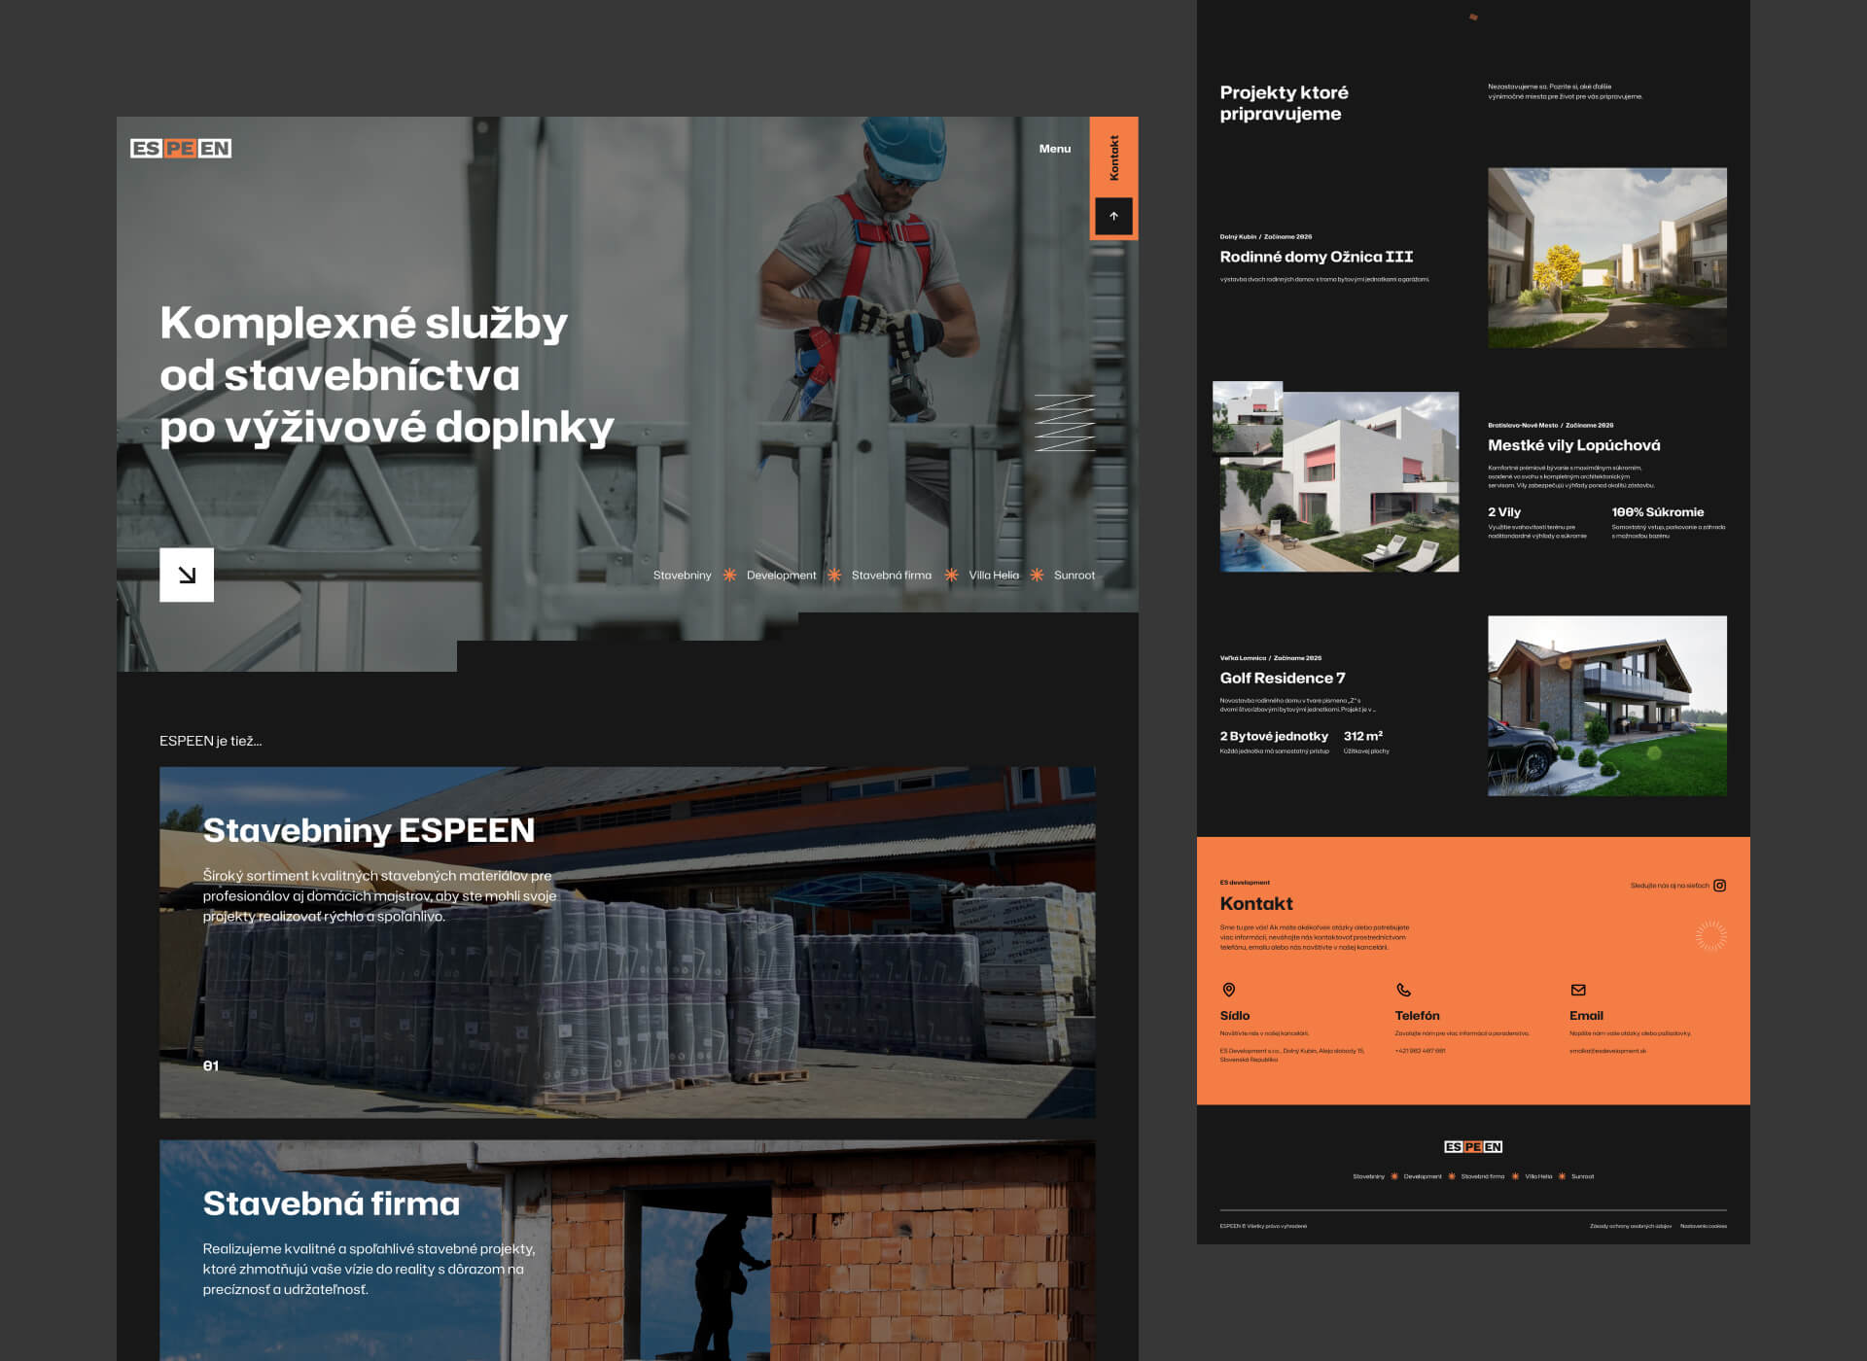This screenshot has width=1867, height=1361.
Task: Click the Stavebná firma heading text
Action: point(331,1204)
